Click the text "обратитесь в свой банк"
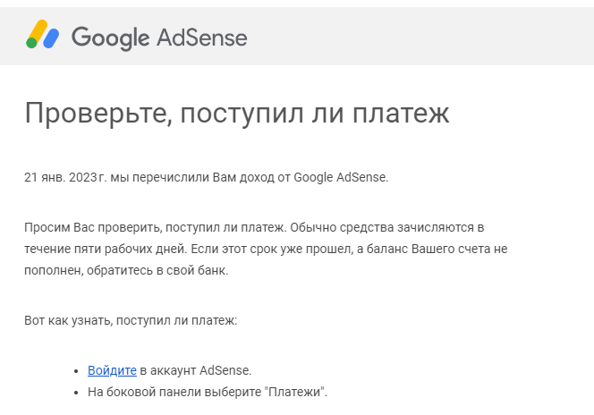Image resolution: width=594 pixels, height=415 pixels. click(157, 271)
